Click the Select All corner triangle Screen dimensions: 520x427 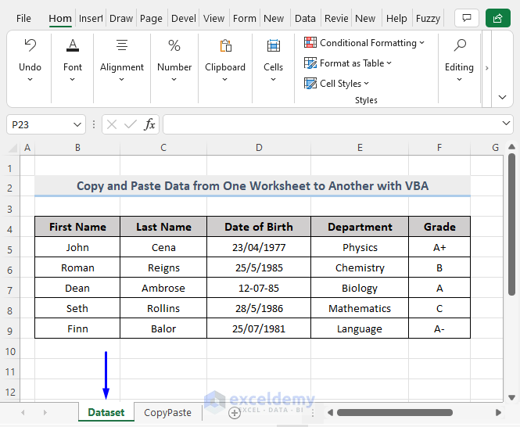pos(13,148)
